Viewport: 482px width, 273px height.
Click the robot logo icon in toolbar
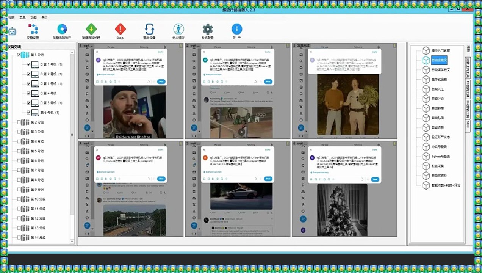13,31
